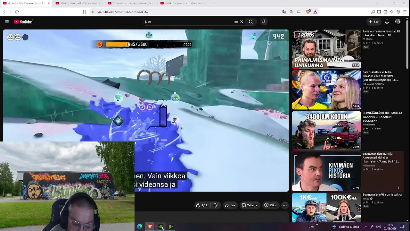Start voice search with the microphone
The image size is (410, 231).
(x=264, y=22)
